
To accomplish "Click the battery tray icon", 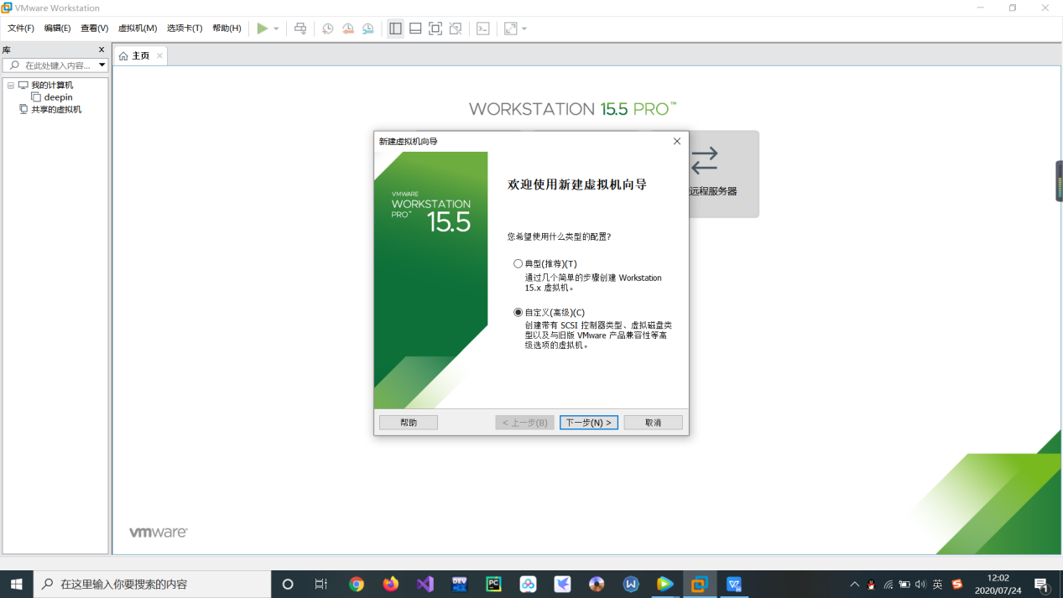I will [904, 584].
